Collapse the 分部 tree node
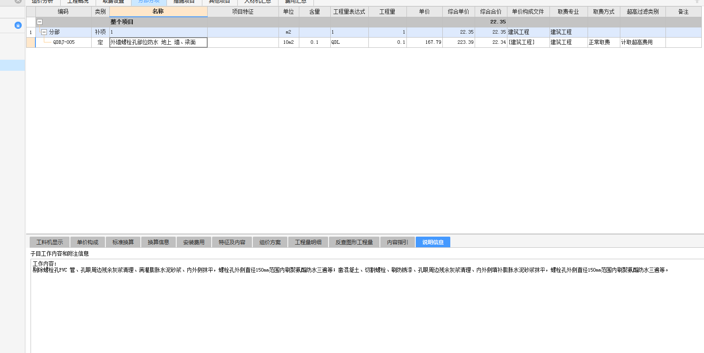 point(44,32)
